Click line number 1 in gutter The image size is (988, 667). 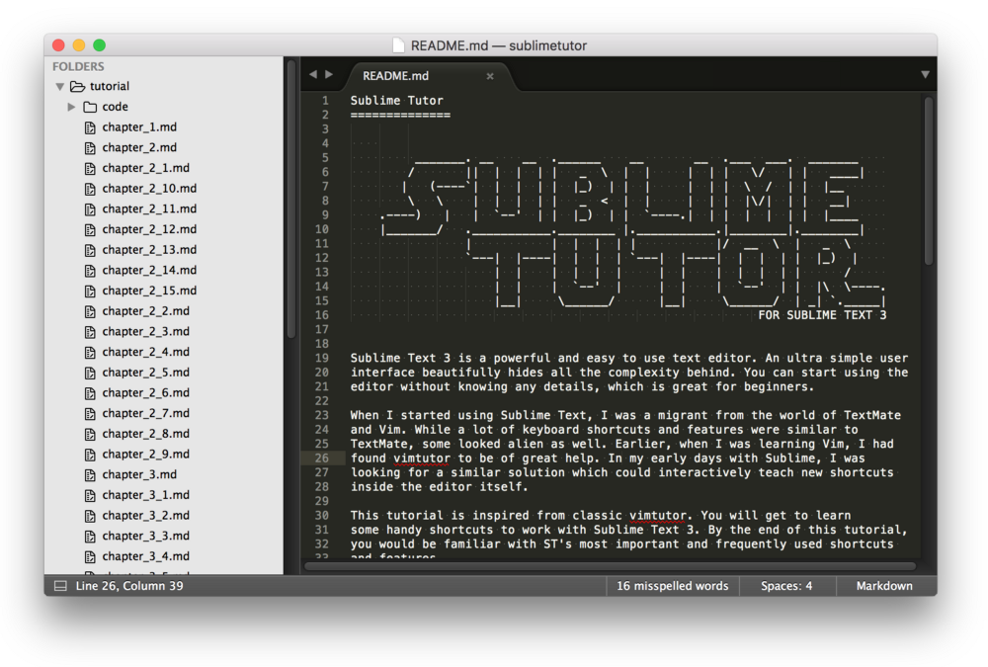(325, 100)
